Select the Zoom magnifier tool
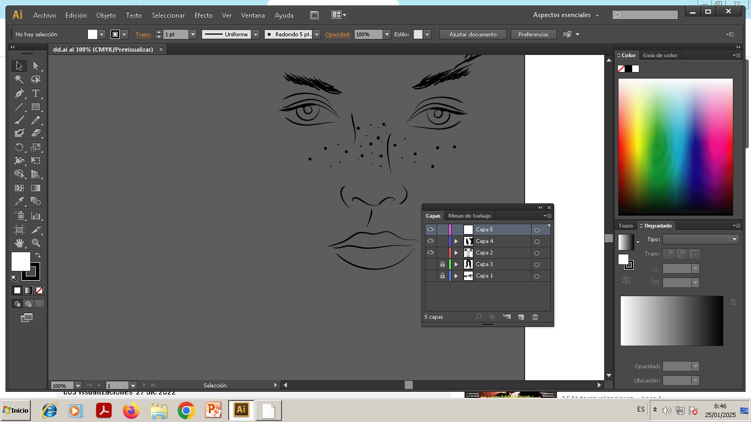The height and width of the screenshot is (422, 751). pyautogui.click(x=36, y=243)
